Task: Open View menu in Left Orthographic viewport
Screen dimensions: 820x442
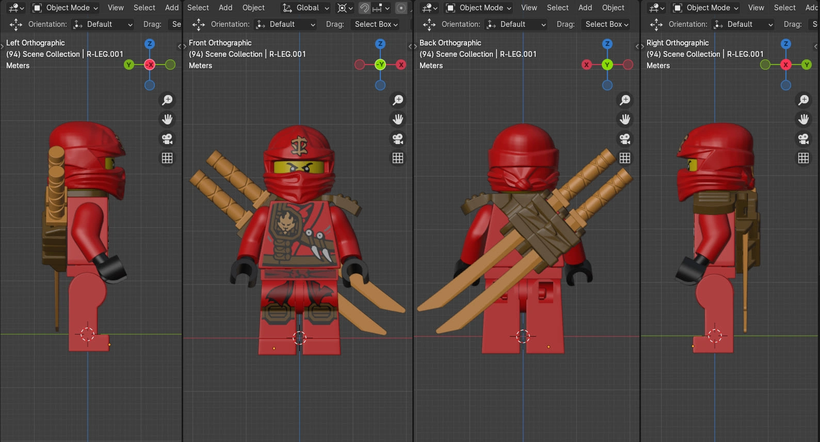Action: pos(116,8)
